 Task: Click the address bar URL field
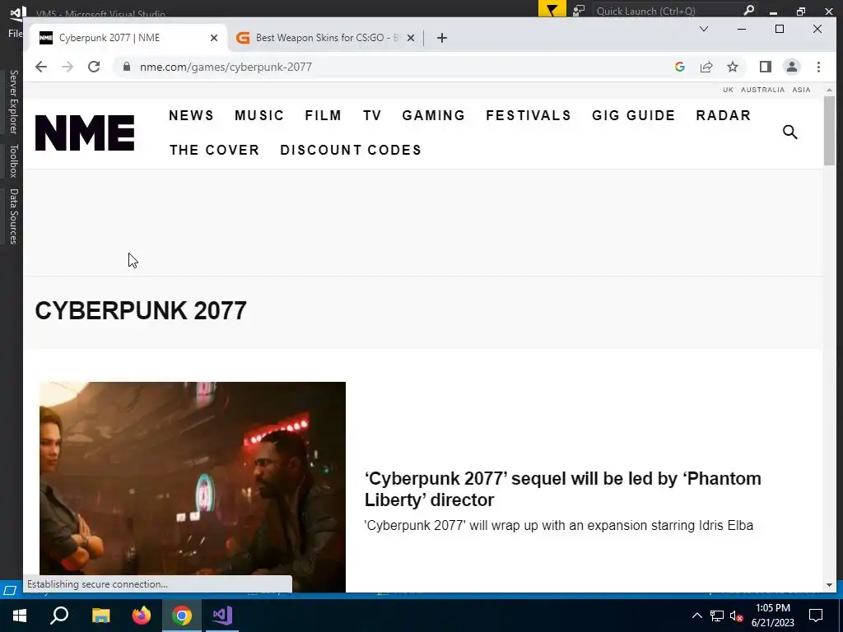[398, 67]
